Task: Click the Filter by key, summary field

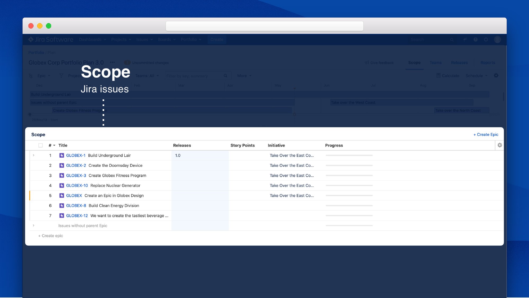Action: click(x=198, y=76)
